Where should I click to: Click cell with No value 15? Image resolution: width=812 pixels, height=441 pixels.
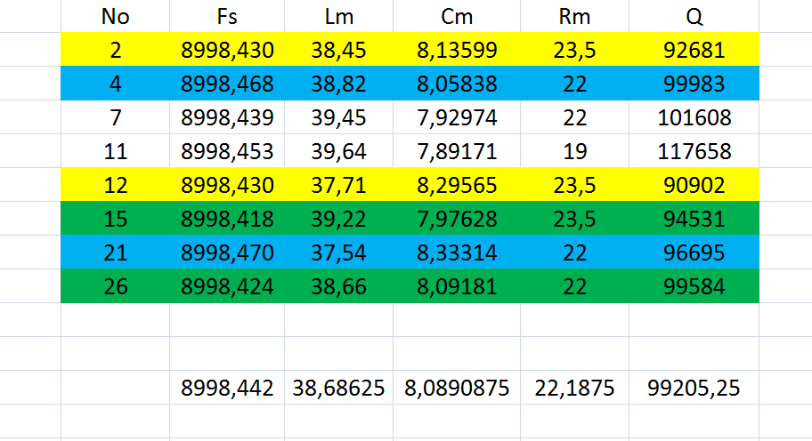(115, 219)
